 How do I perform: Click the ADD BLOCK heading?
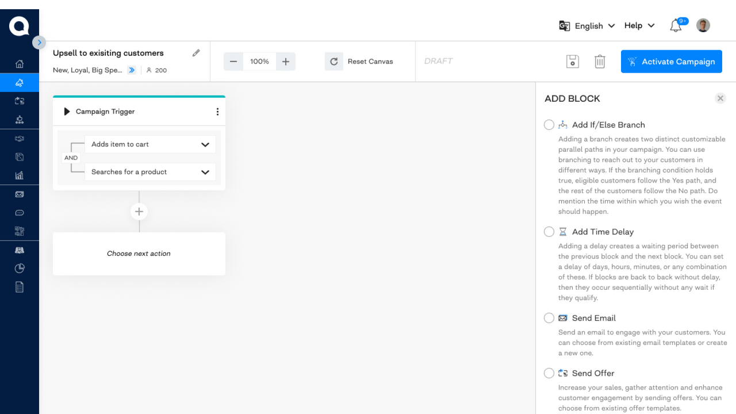click(x=572, y=98)
